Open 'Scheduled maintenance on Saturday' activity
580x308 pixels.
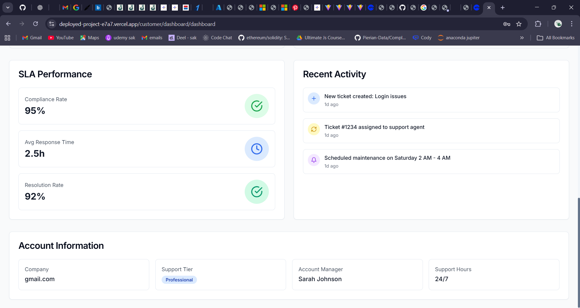coord(431,162)
